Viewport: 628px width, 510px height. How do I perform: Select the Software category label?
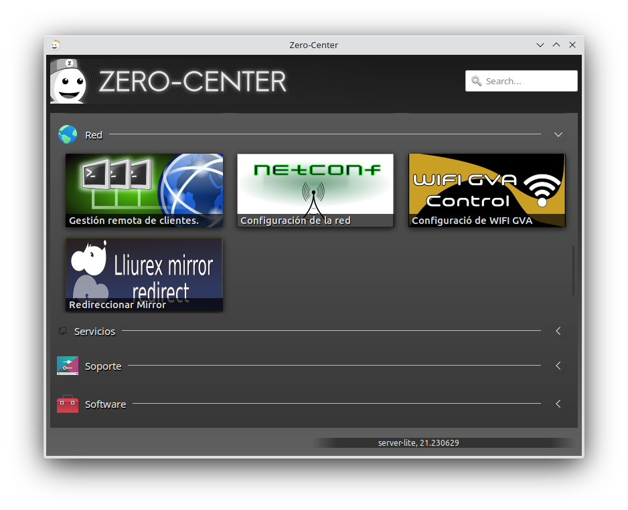[x=105, y=404]
